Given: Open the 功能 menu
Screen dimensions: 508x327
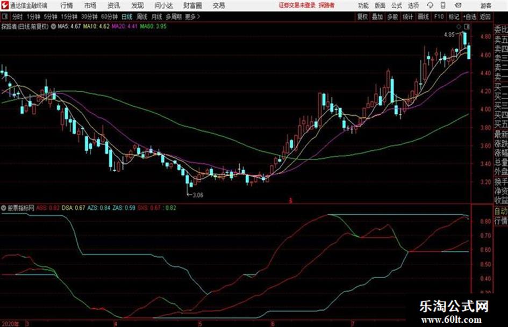Looking at the screenshot, I should coord(363,5).
